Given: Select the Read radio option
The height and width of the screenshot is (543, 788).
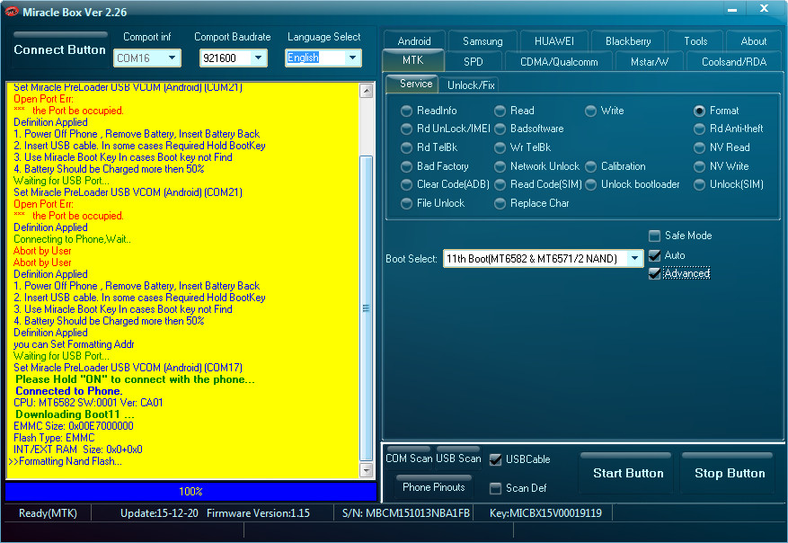Looking at the screenshot, I should 515,111.
